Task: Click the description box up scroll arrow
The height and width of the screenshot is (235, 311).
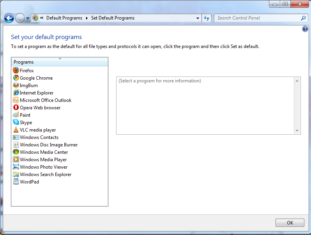Action: point(297,81)
